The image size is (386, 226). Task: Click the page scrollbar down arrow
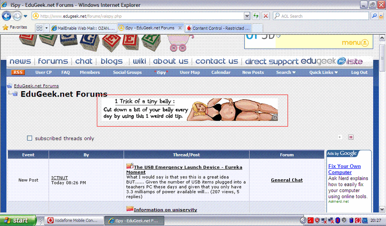(x=382, y=209)
